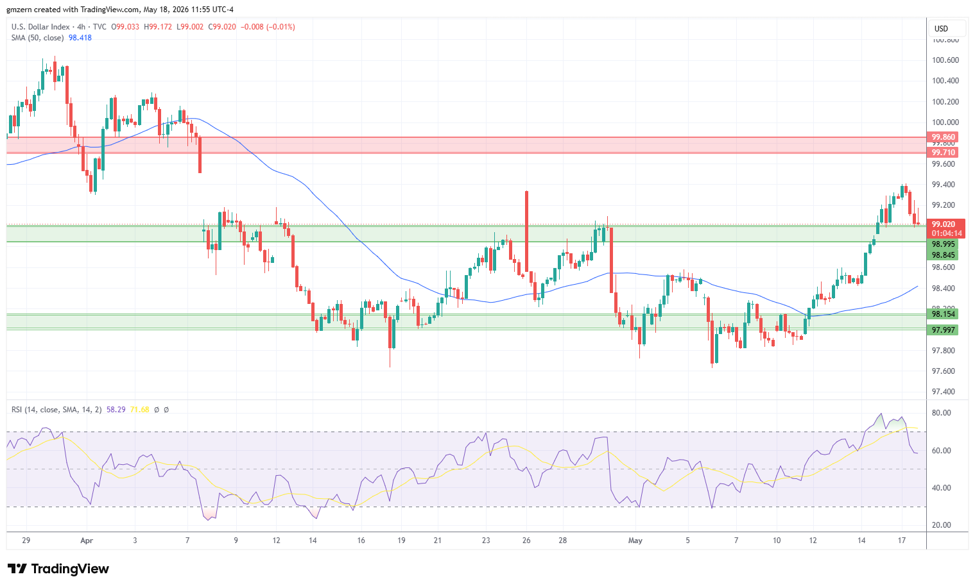Viewport: 975px width, 588px height.
Task: Click the green 98.154 support price label
Action: [x=944, y=314]
